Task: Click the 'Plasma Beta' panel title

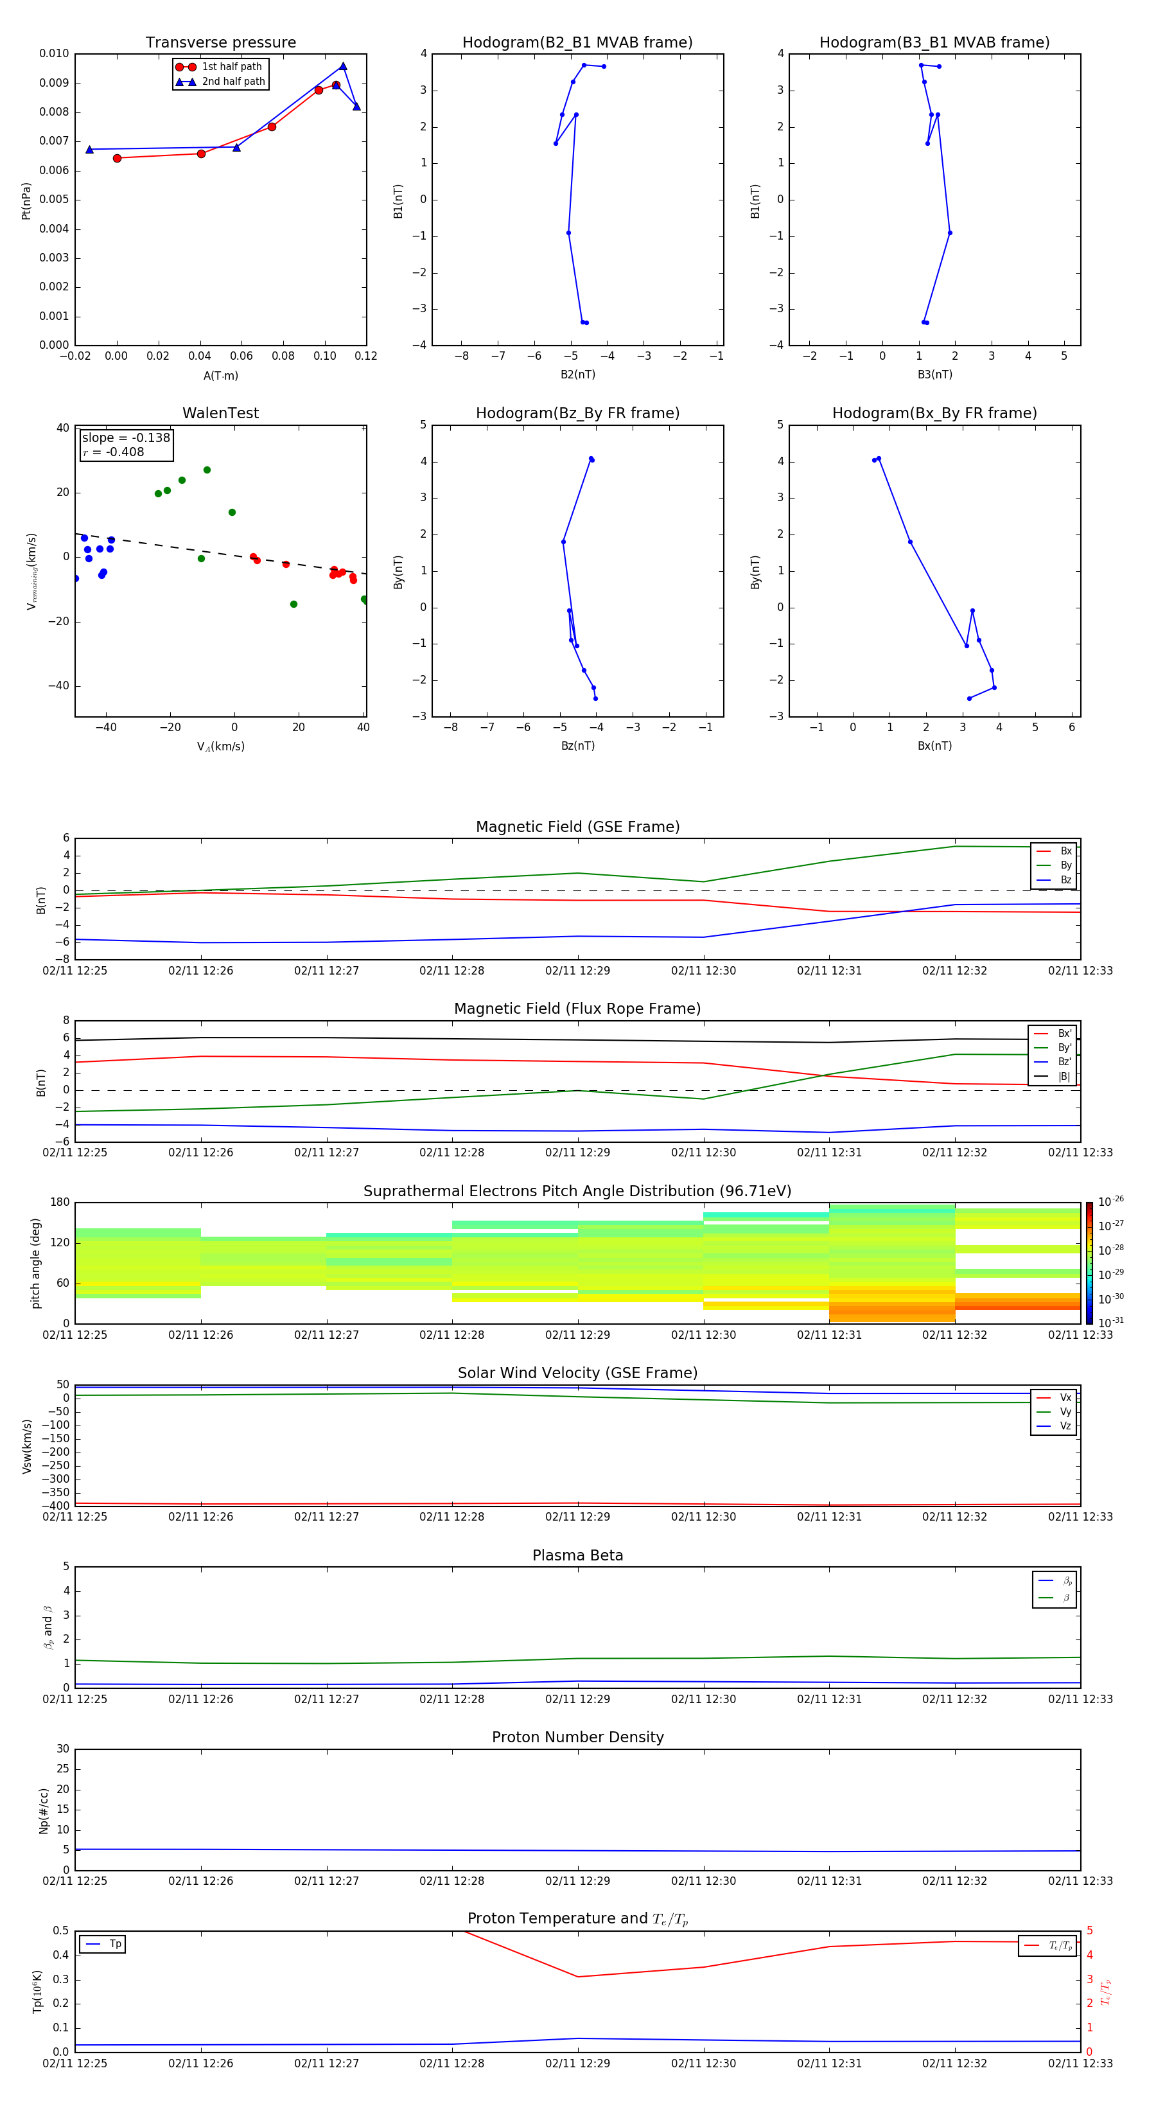Action: coord(577,1556)
